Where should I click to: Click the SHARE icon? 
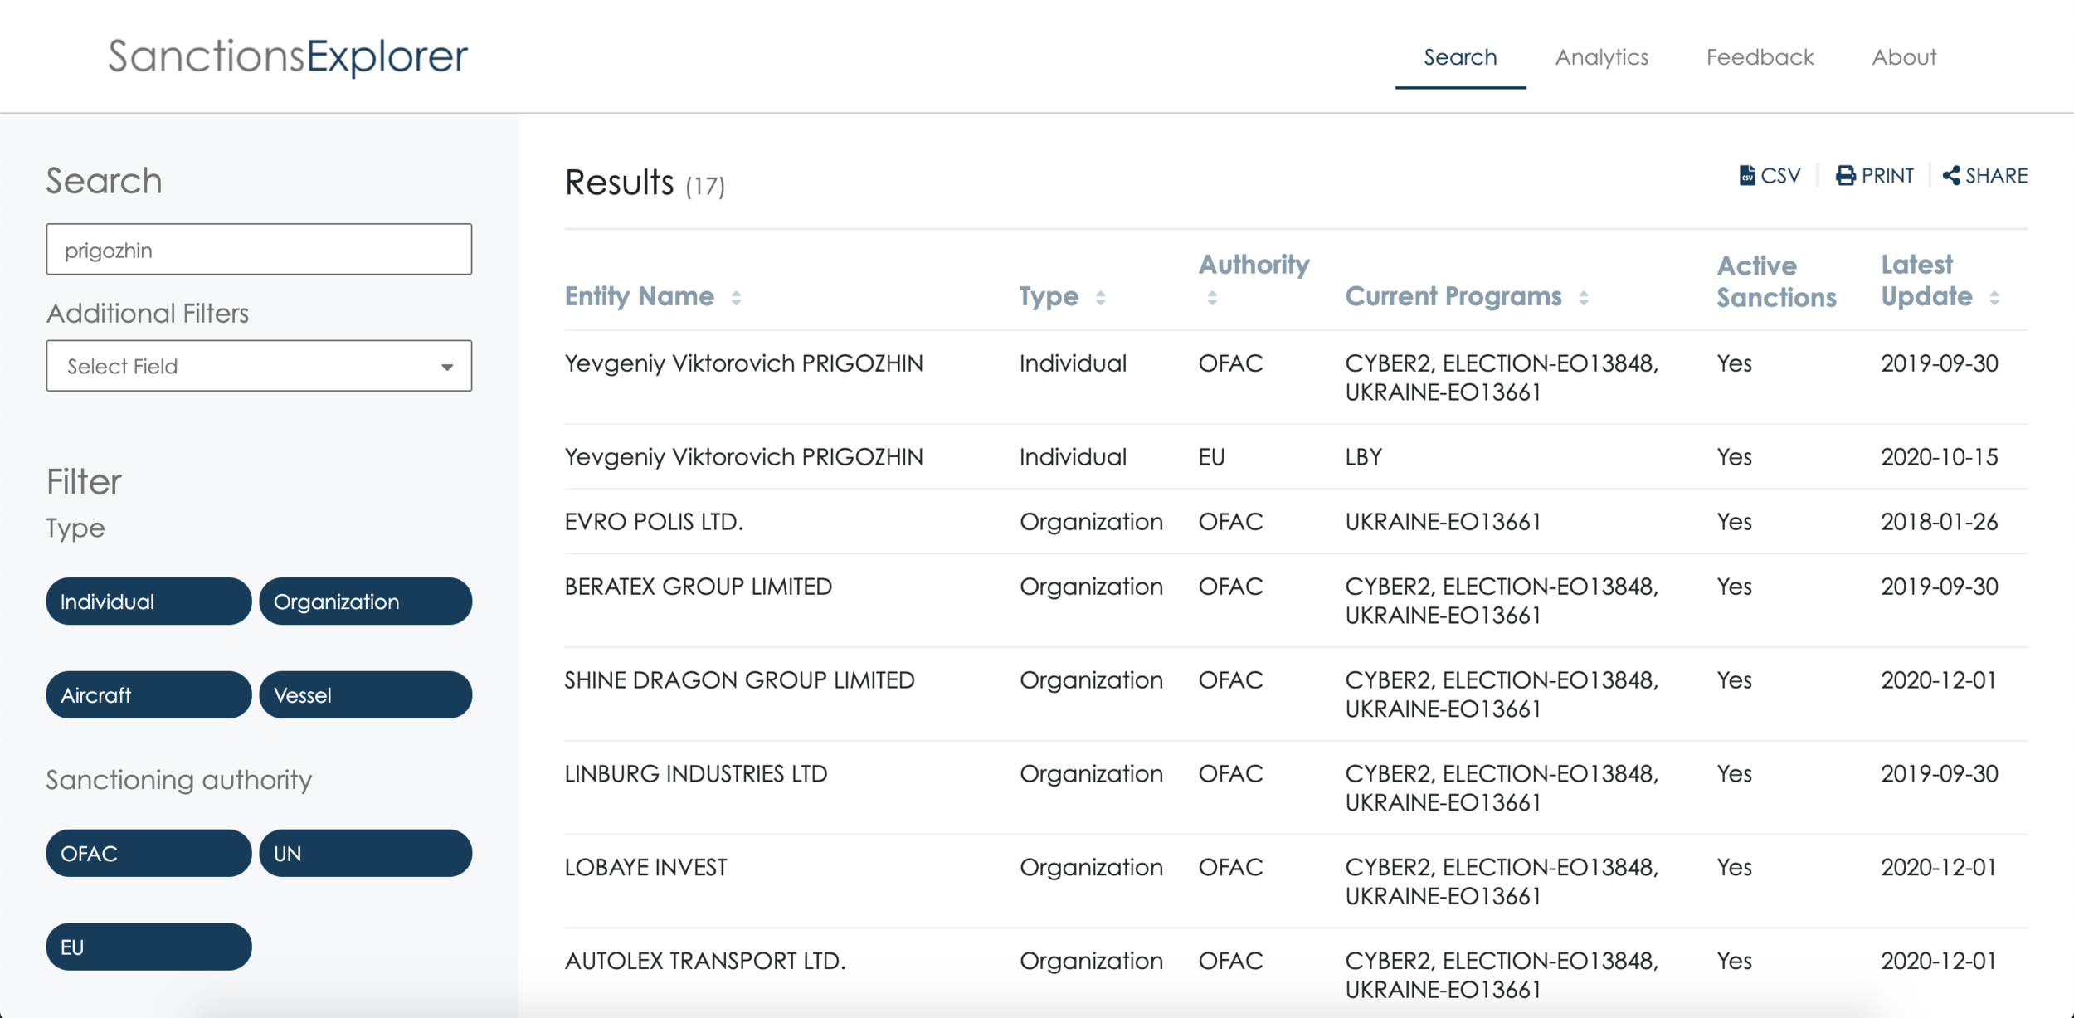1951,176
